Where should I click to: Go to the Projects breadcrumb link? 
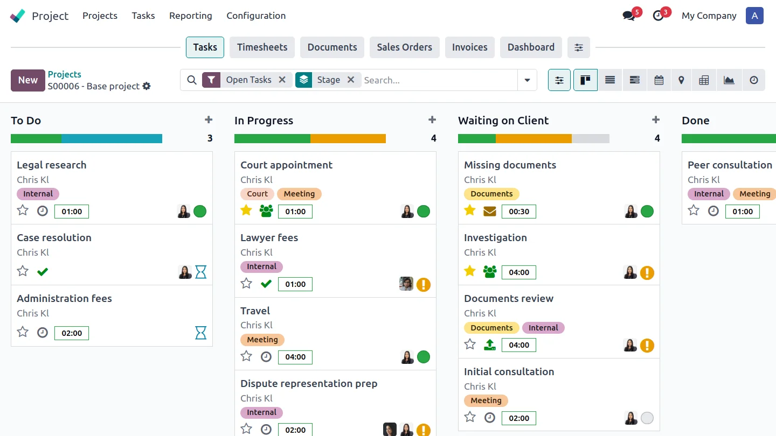coord(64,74)
